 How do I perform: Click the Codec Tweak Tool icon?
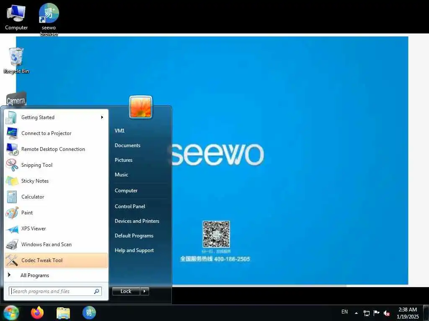pos(12,260)
